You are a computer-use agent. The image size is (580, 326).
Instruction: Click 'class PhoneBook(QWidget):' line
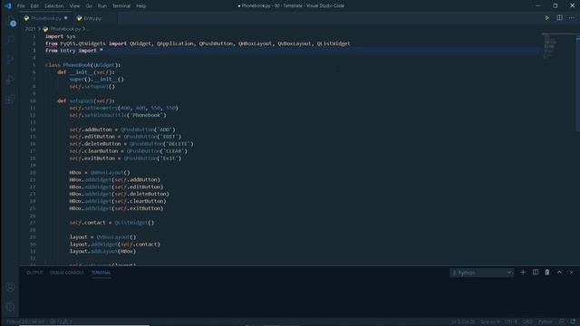coord(82,65)
